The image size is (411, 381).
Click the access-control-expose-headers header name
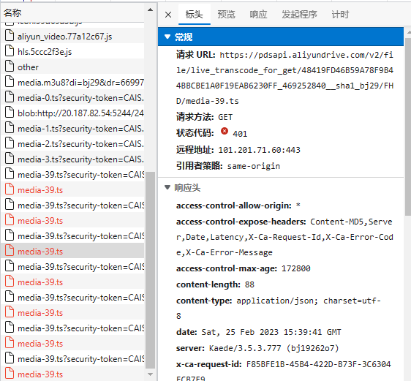pos(241,222)
